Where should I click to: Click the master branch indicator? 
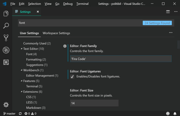pos(10,114)
